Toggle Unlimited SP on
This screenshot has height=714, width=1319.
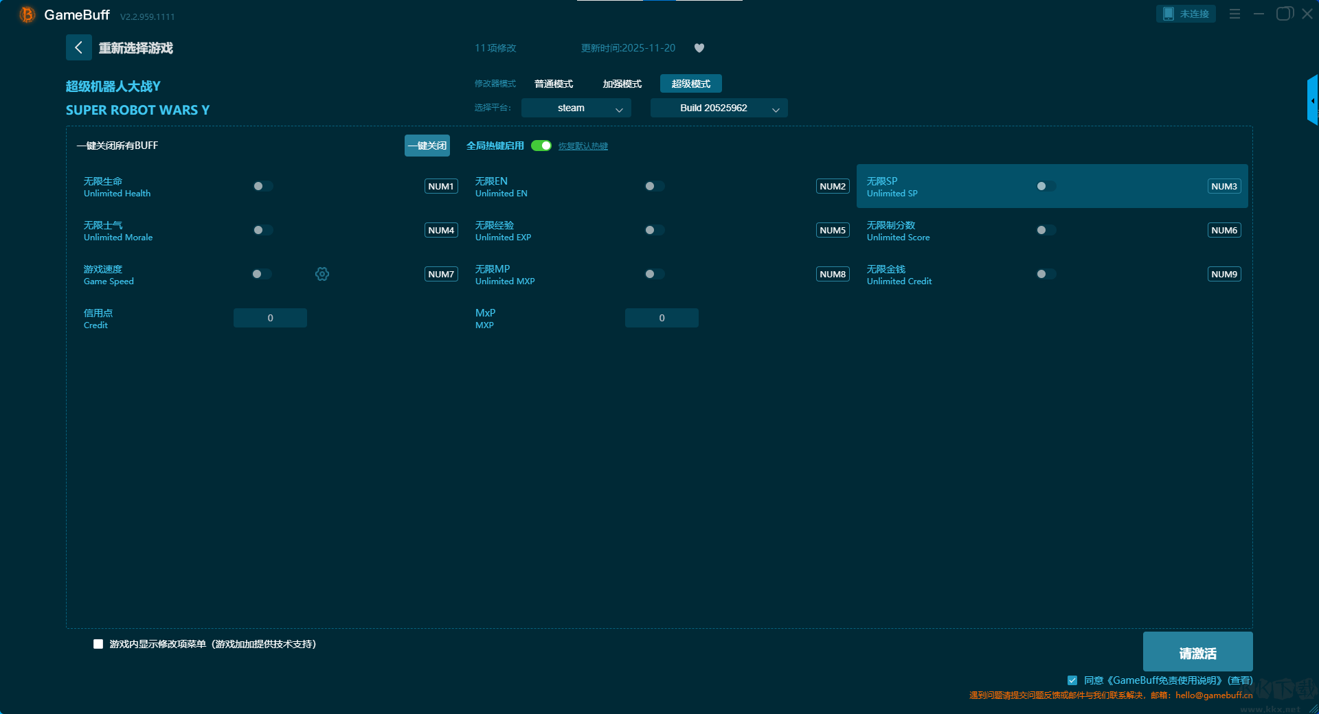(x=1046, y=186)
